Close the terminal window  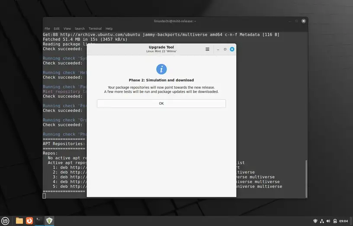click(x=304, y=21)
